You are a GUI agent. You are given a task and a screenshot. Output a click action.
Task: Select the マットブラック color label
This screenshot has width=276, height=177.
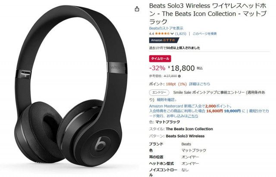(x=168, y=122)
